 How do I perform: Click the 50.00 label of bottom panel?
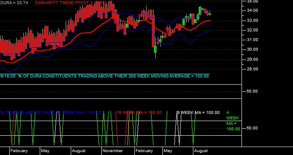[252, 128]
